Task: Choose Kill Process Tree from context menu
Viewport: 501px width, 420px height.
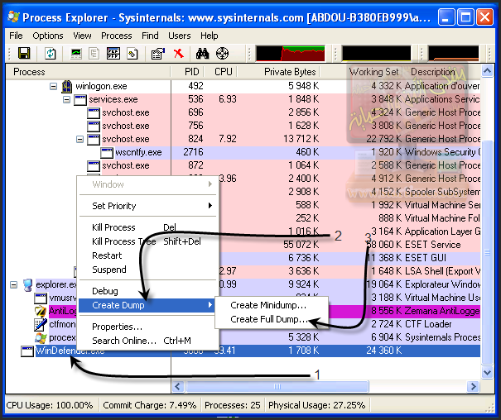Action: coord(148,241)
